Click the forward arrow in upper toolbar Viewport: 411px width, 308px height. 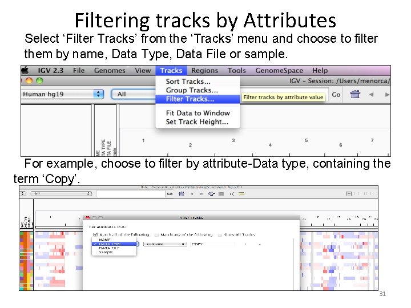click(387, 95)
